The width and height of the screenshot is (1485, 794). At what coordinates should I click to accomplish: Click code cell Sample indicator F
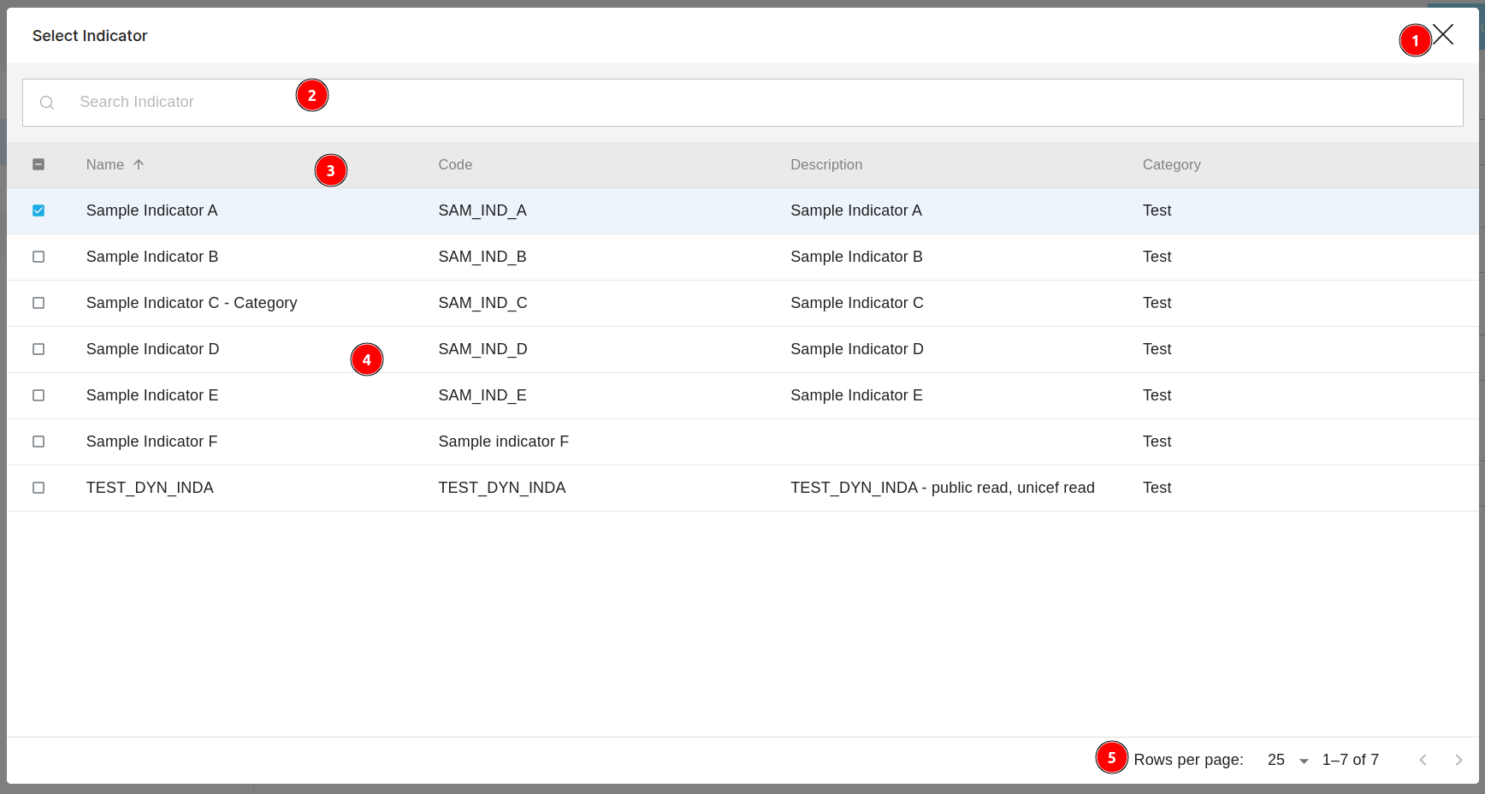point(503,441)
